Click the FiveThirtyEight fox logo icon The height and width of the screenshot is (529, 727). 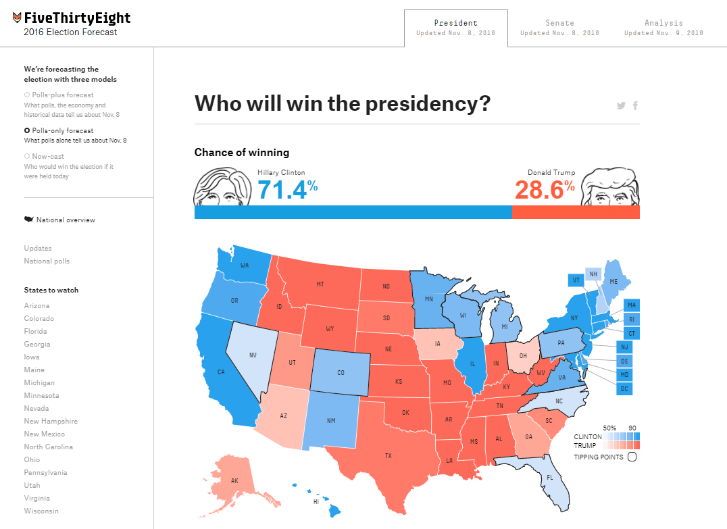[17, 18]
